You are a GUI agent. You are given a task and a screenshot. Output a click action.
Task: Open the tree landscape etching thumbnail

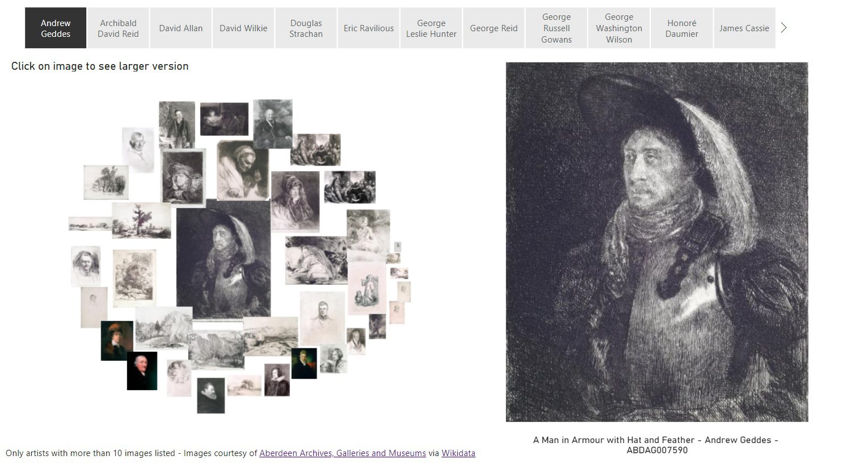point(141,221)
